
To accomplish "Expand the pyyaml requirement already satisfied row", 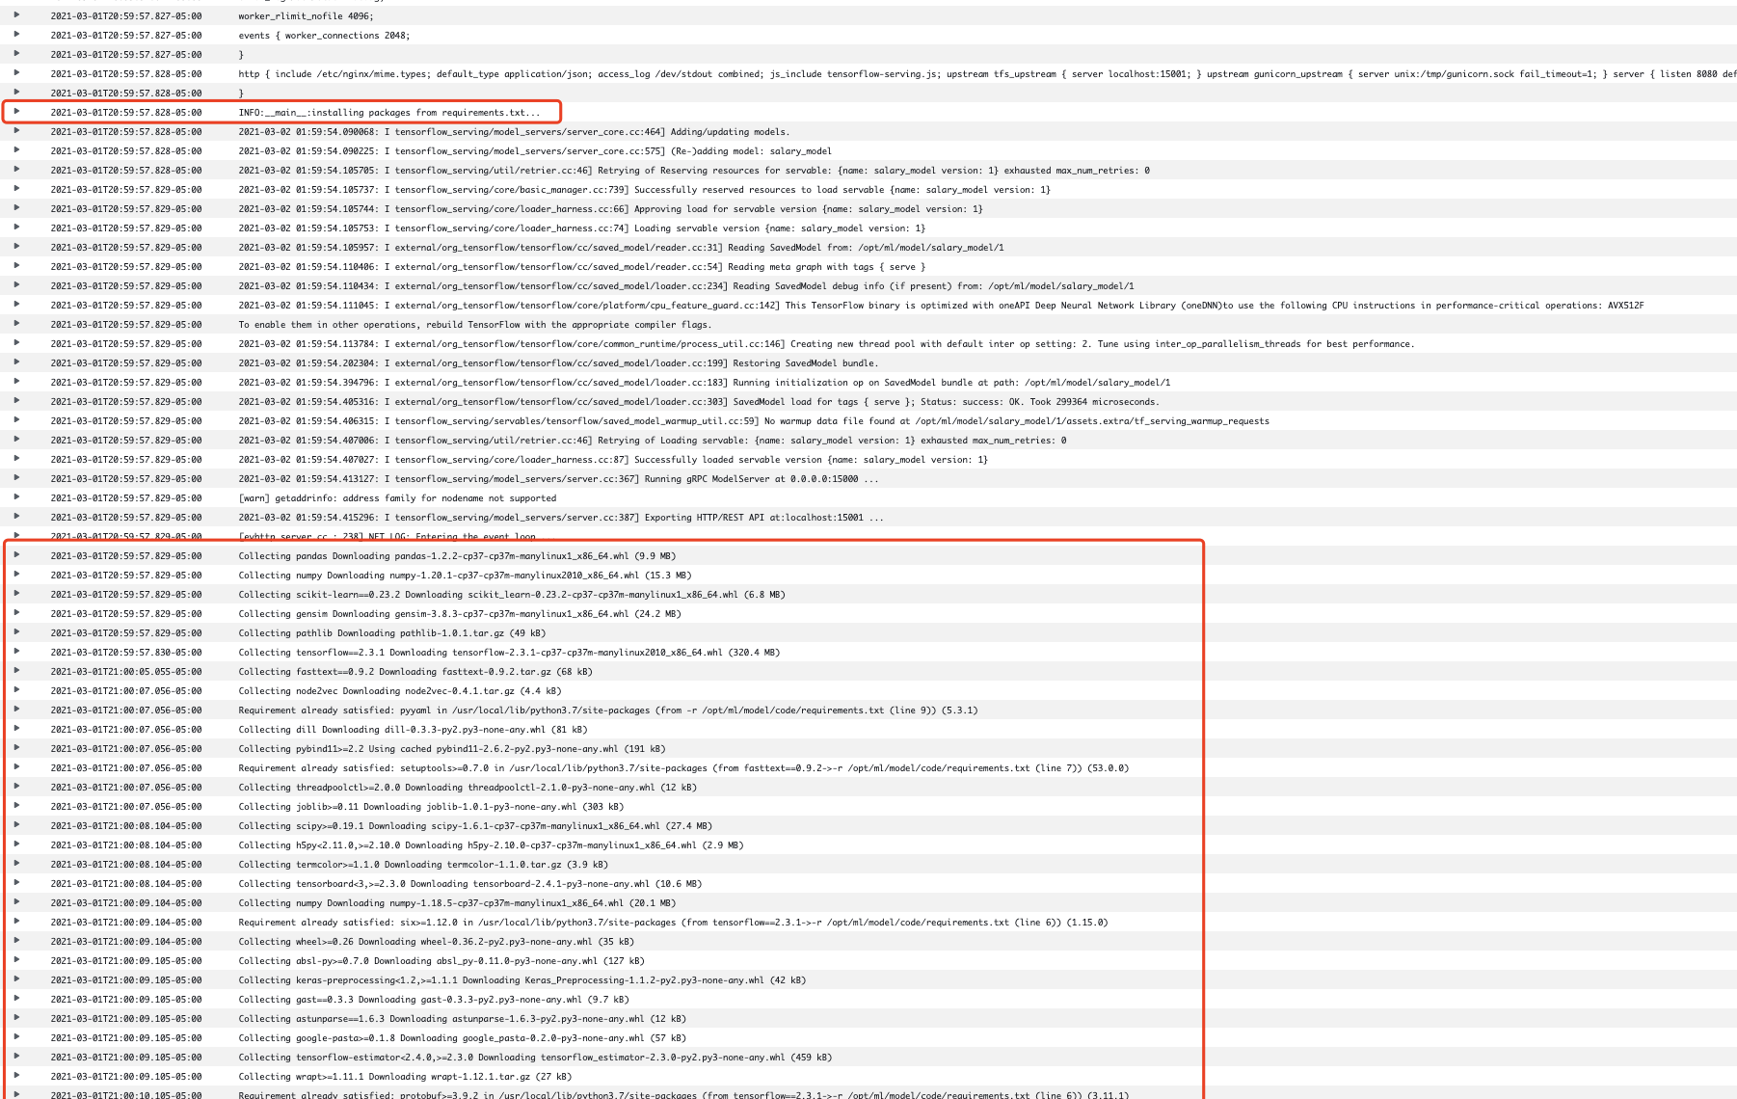I will point(16,710).
